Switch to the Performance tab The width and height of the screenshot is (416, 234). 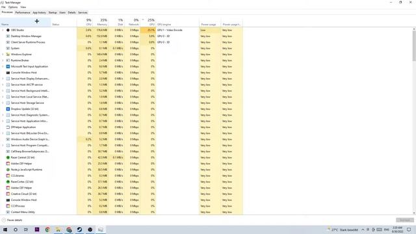[23, 12]
